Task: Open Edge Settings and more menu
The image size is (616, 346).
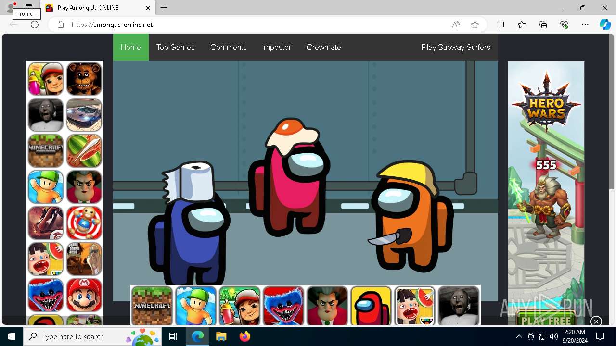Action: (x=585, y=25)
